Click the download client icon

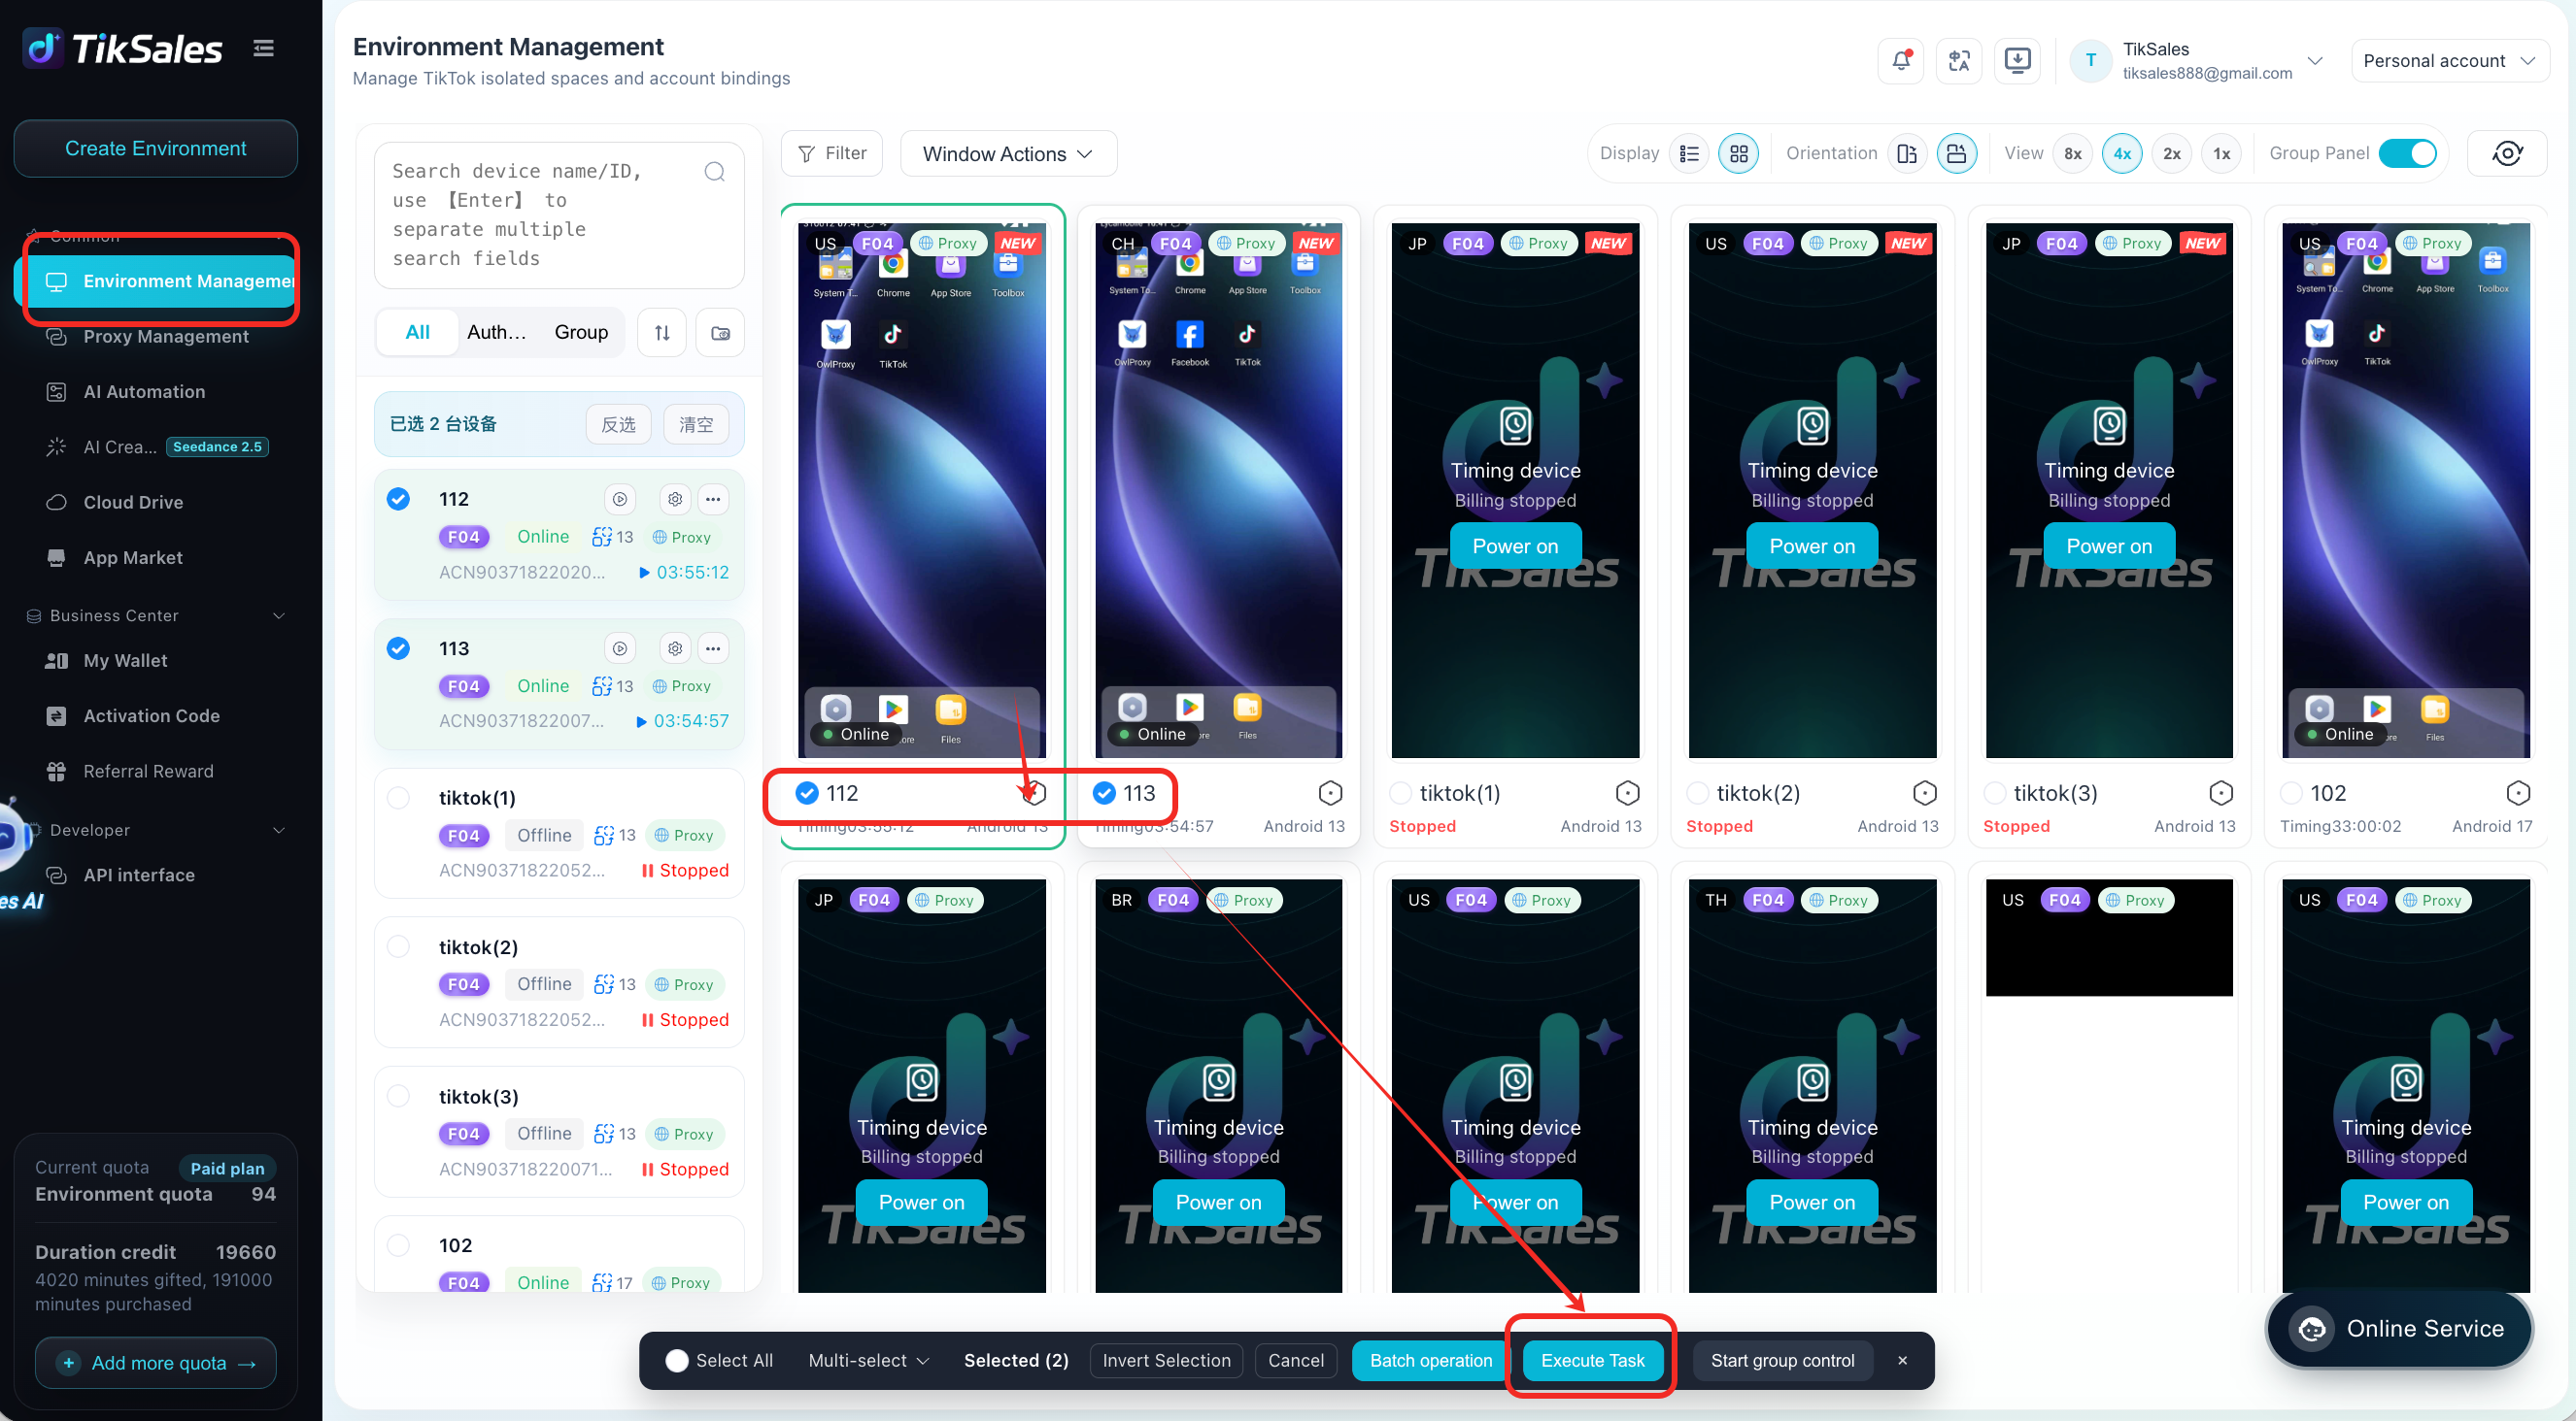click(x=2017, y=61)
